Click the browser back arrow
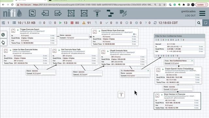This screenshot has width=209, height=118. click(3, 5)
